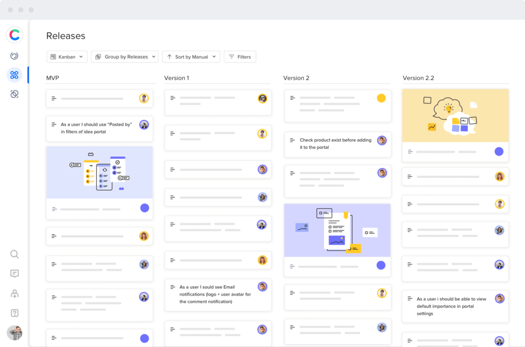Open the Filters panel
This screenshot has width=525, height=347.
(x=240, y=56)
